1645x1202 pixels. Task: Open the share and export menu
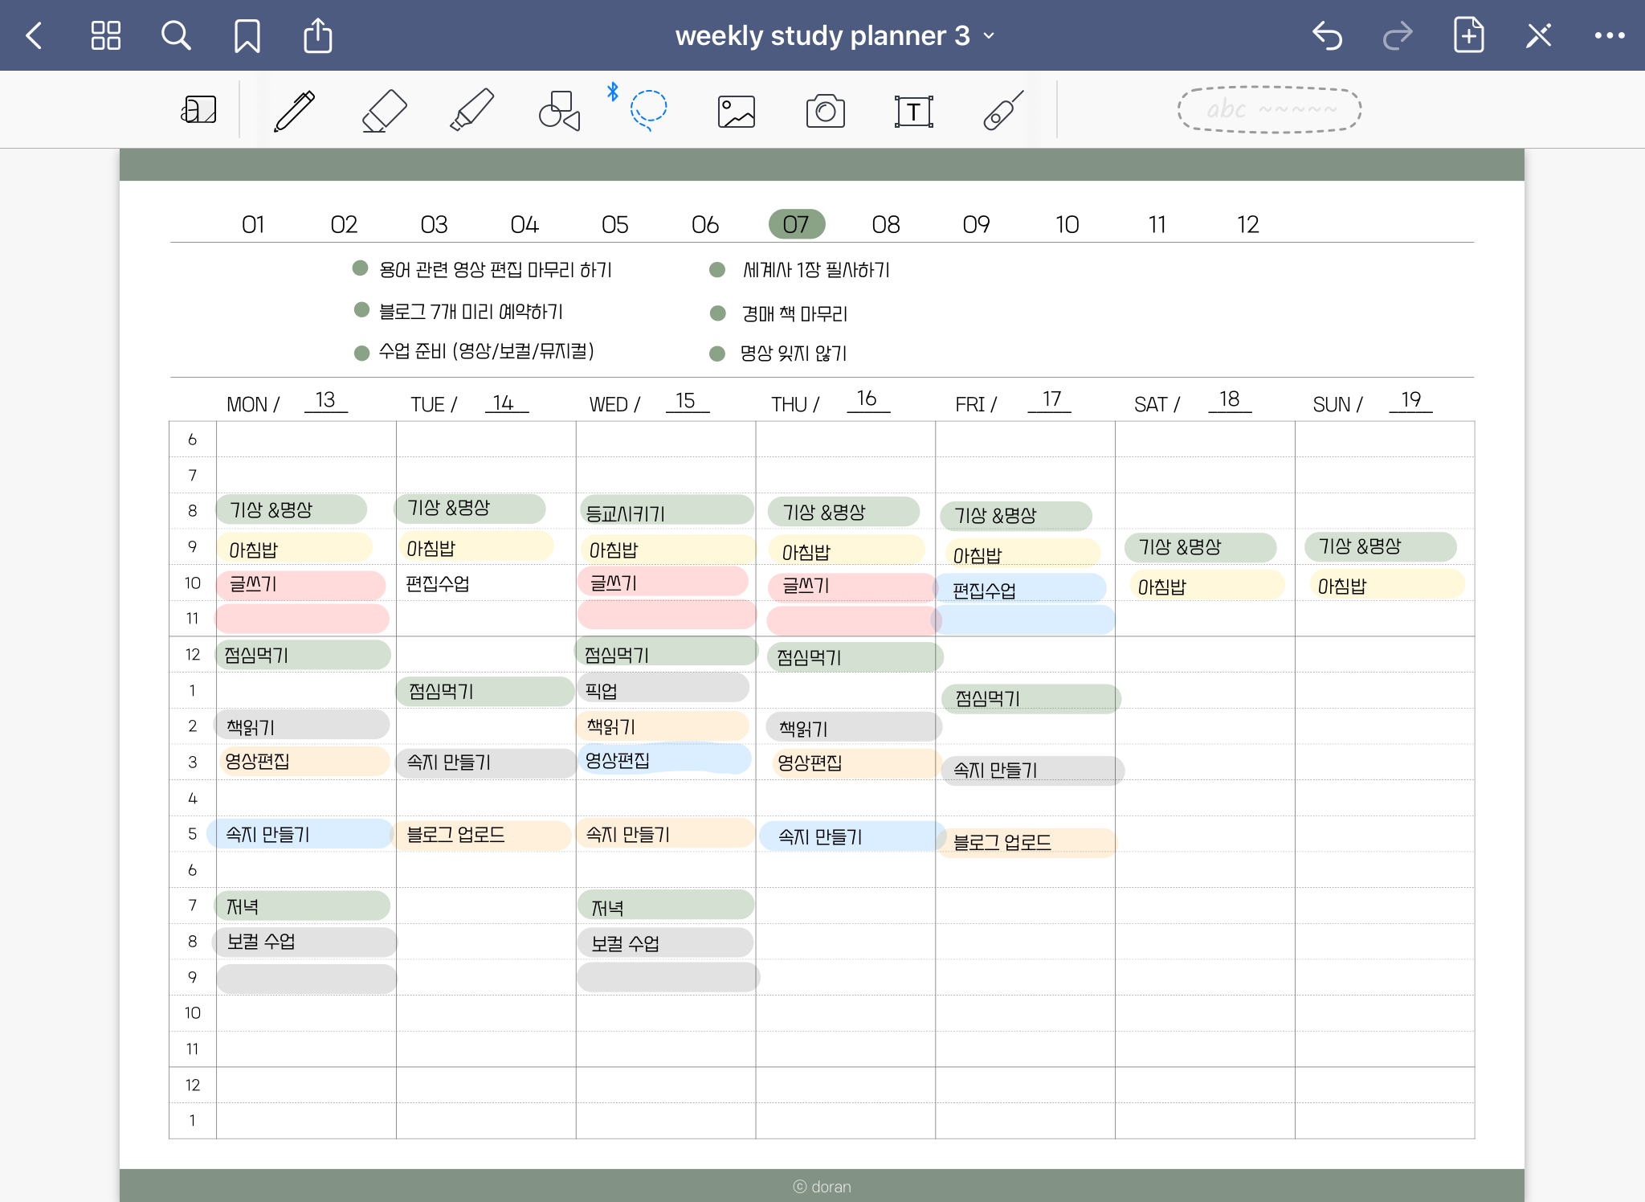pyautogui.click(x=318, y=35)
